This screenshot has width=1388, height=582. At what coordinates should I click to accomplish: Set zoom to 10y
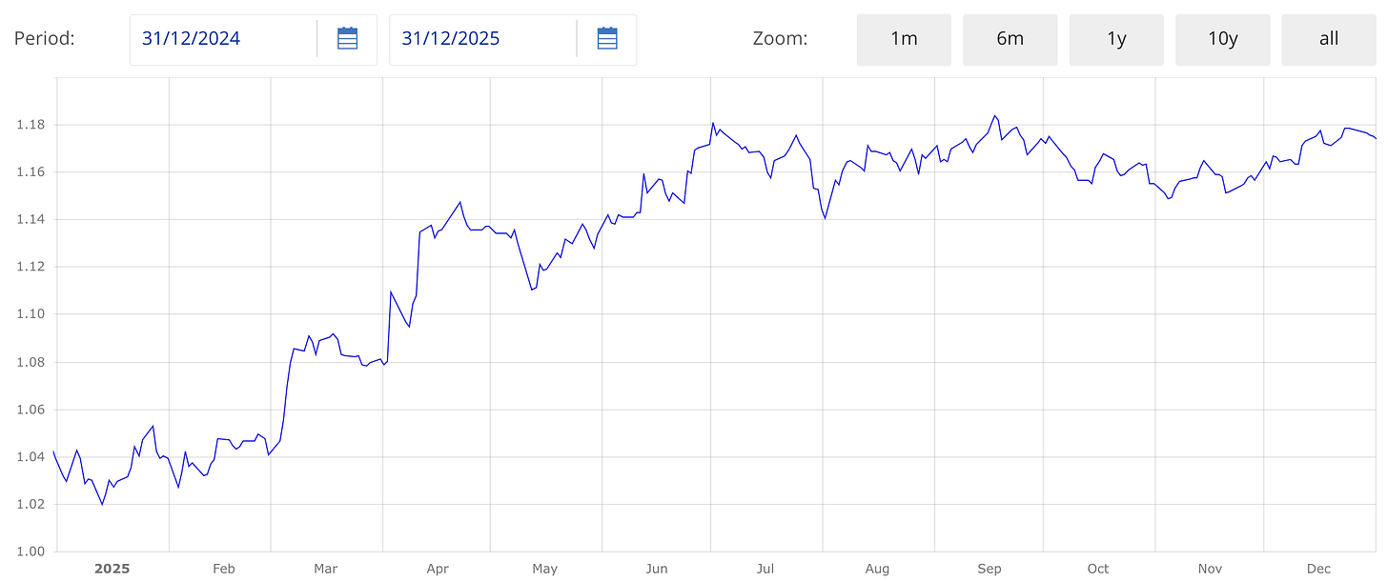[1223, 39]
